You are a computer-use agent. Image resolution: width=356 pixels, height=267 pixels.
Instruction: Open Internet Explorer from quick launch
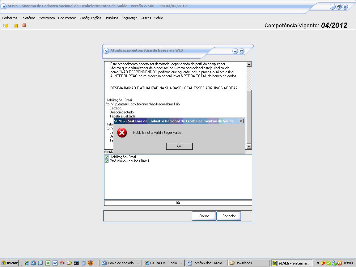click(x=27, y=263)
